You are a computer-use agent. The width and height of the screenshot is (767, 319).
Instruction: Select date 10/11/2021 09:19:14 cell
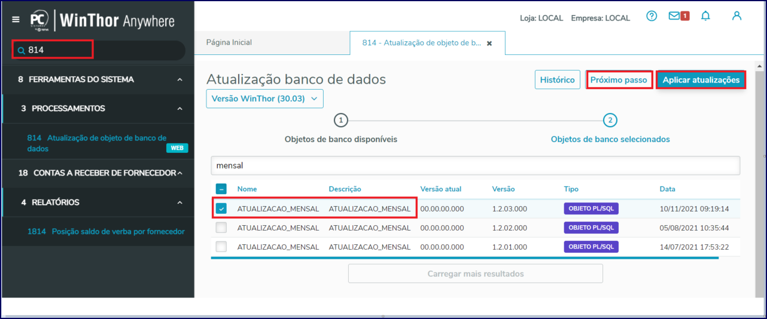(694, 209)
